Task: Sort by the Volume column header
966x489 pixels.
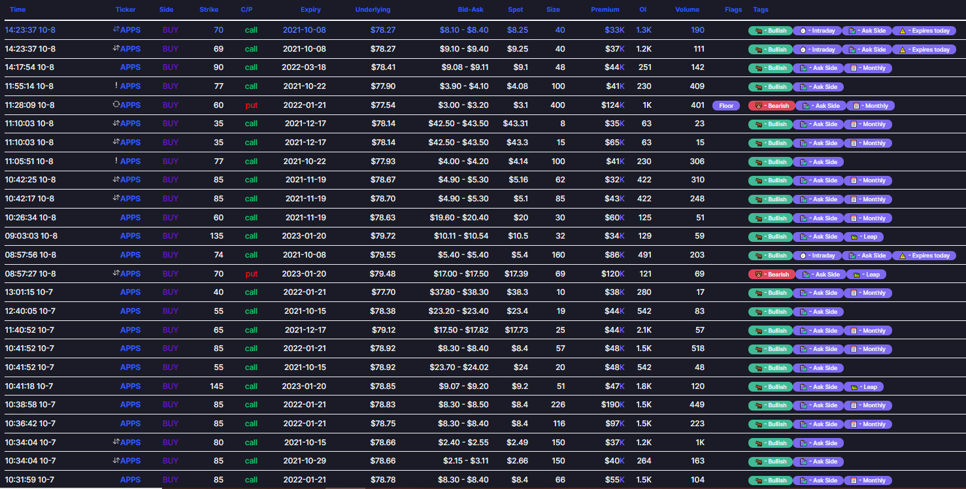Action: (688, 10)
